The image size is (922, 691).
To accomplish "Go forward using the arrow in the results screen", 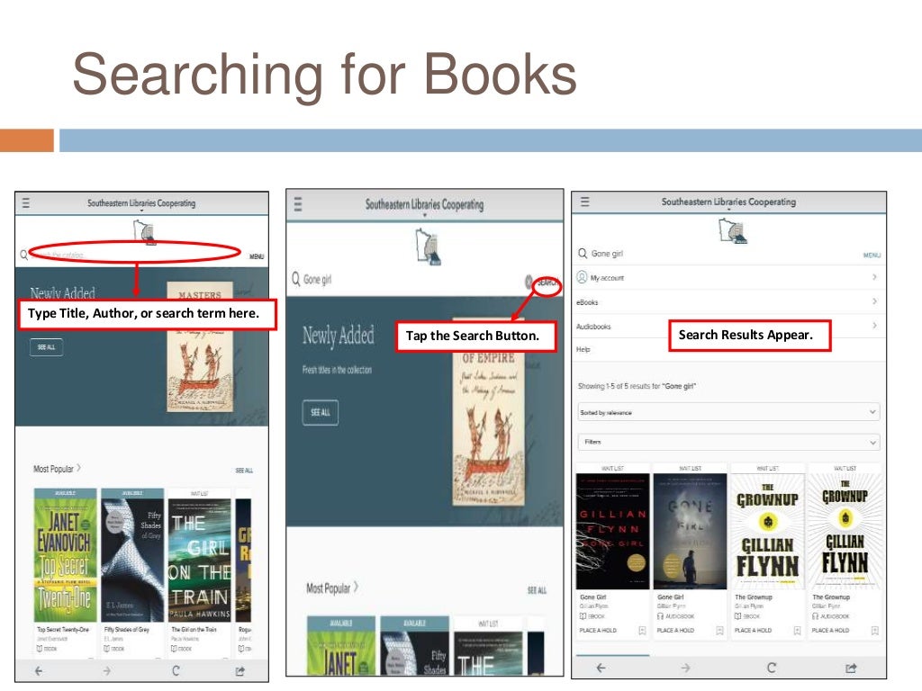I will tap(685, 668).
